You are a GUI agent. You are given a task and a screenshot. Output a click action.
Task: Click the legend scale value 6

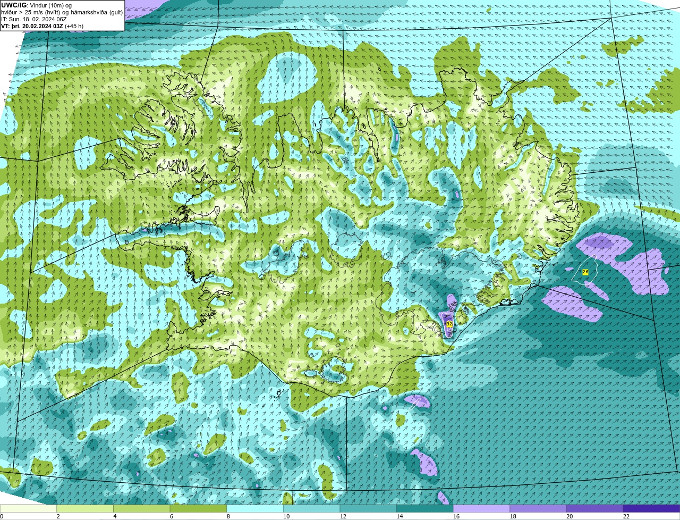[171, 516]
